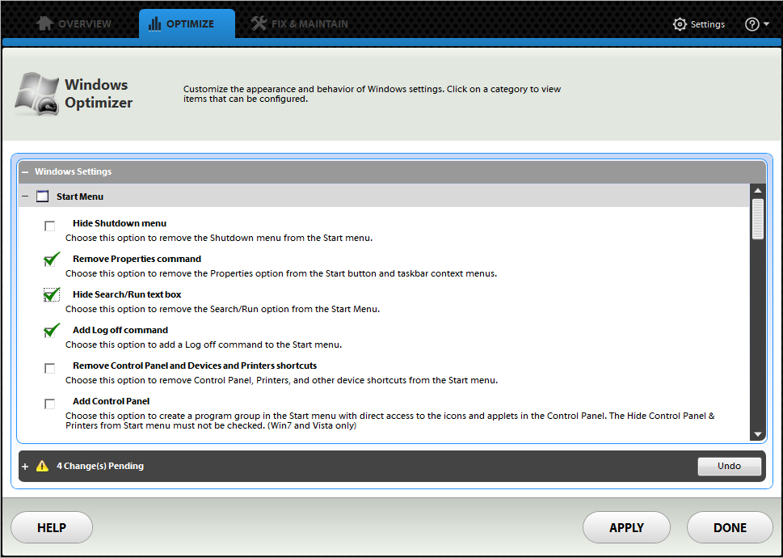This screenshot has width=783, height=558.
Task: Collapse the Start Menu category
Action: tap(25, 197)
